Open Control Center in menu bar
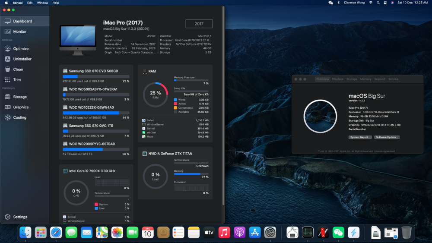Image resolution: width=432 pixels, height=243 pixels. pyautogui.click(x=385, y=3)
